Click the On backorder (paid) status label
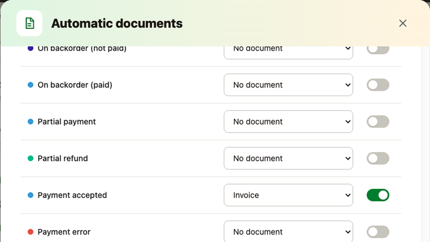 (75, 85)
